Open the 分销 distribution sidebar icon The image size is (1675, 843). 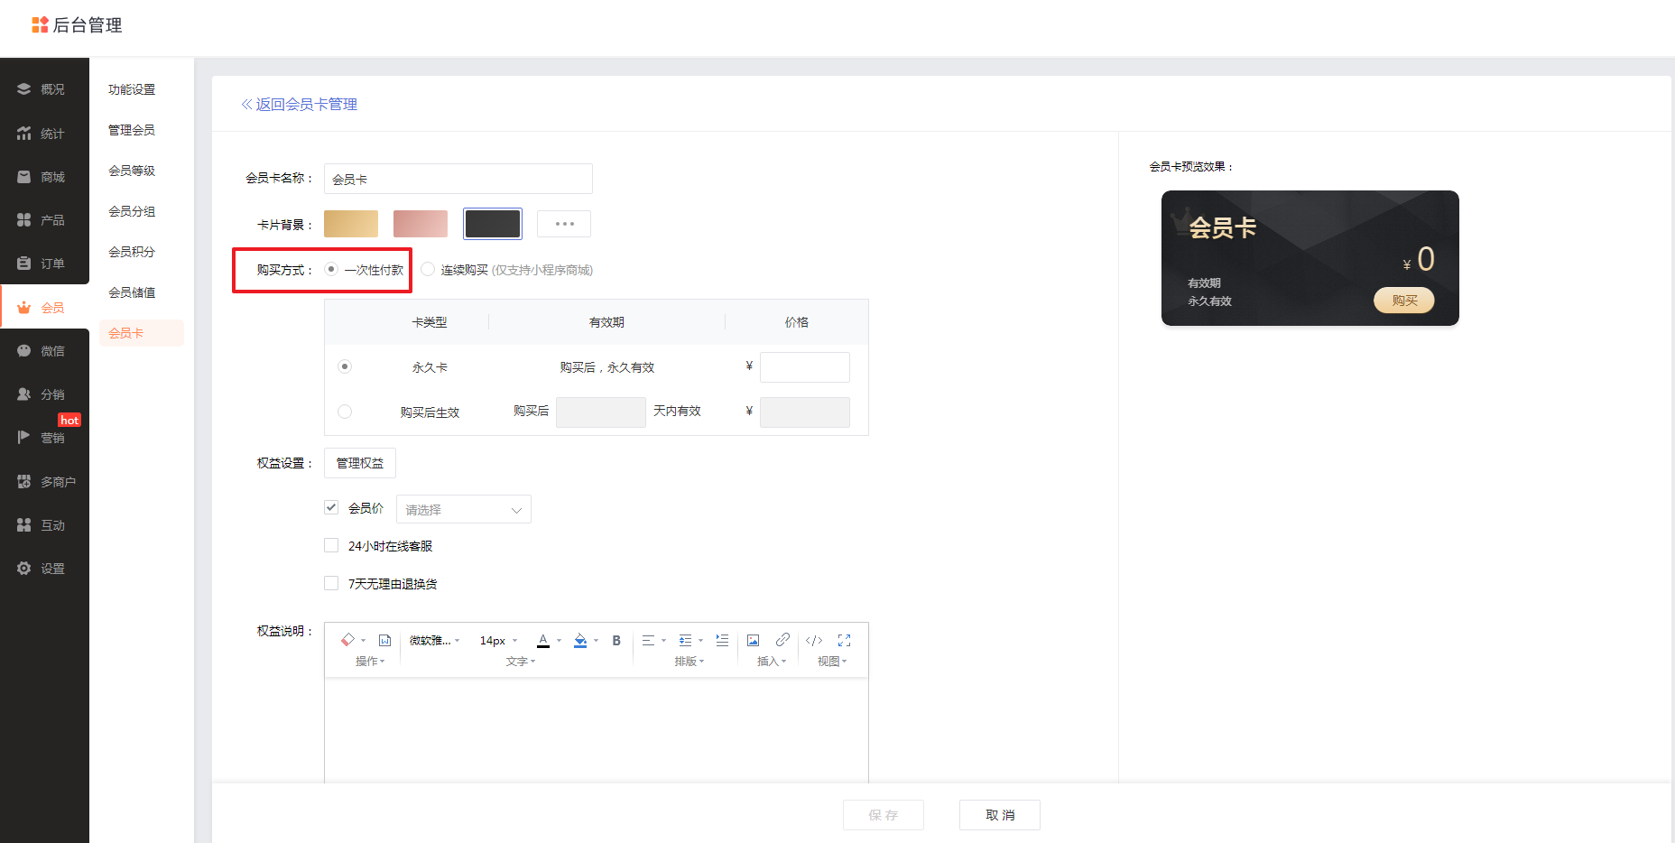pyautogui.click(x=24, y=394)
